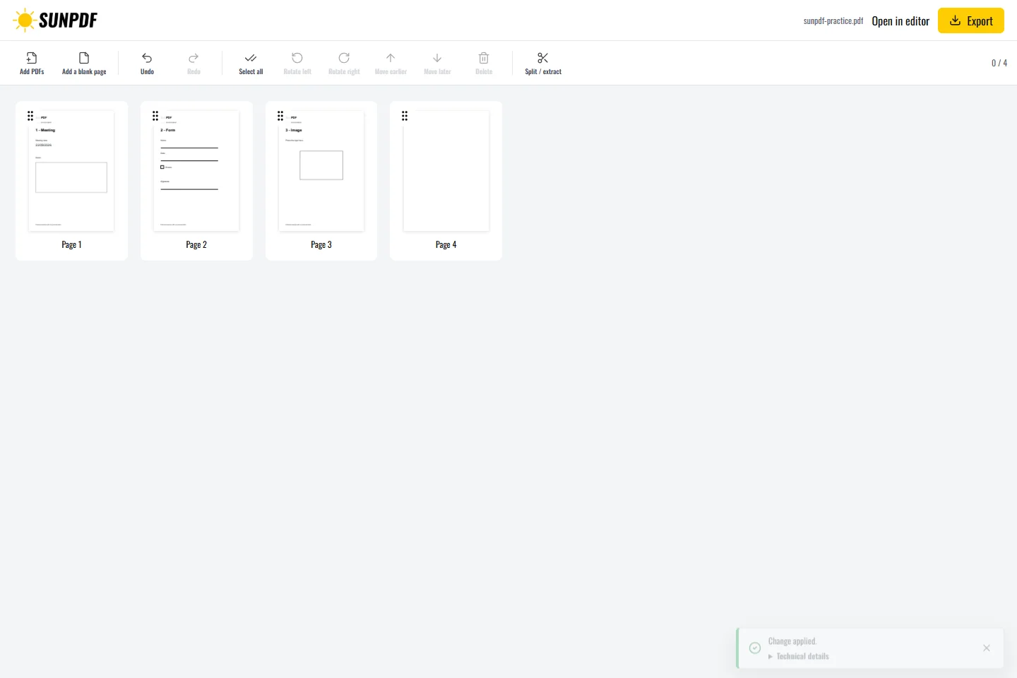Image resolution: width=1017 pixels, height=678 pixels.
Task: Open in editor
Action: point(900,21)
